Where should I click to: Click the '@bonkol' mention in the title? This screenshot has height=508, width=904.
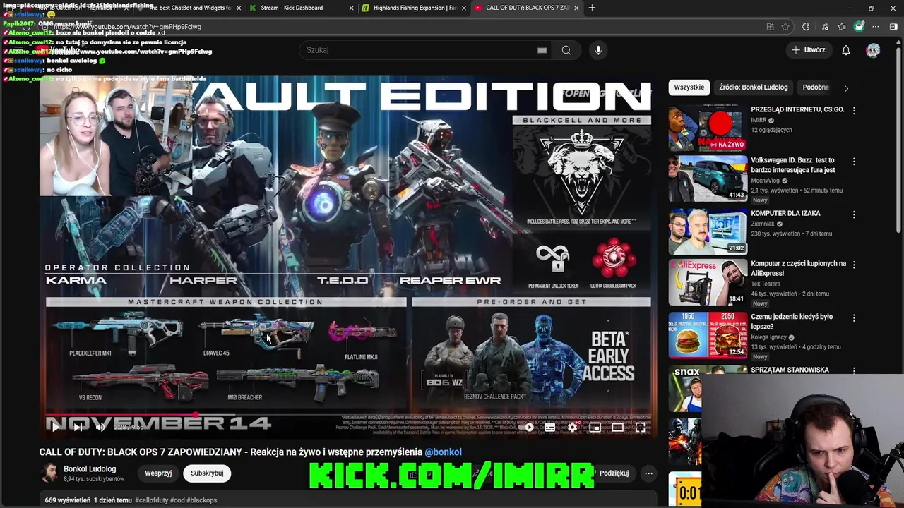click(x=443, y=452)
